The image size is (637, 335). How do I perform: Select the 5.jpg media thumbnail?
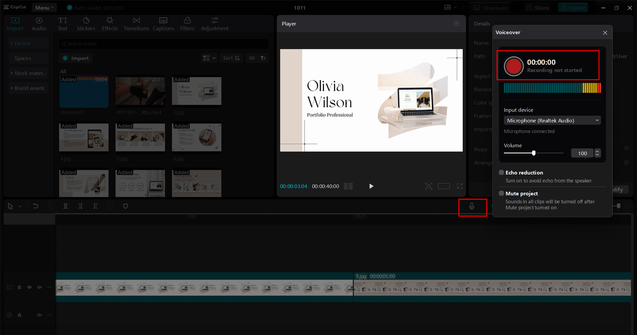(x=140, y=137)
